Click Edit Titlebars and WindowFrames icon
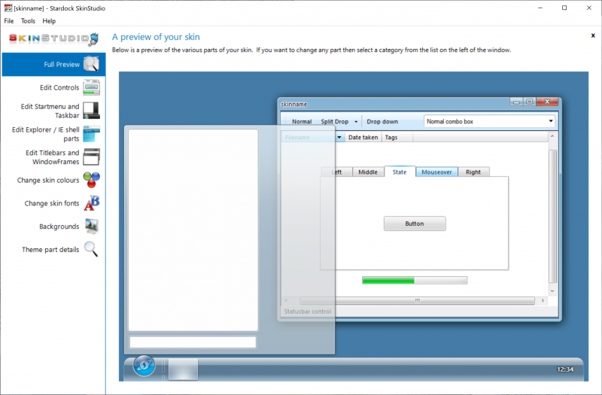 [x=91, y=156]
